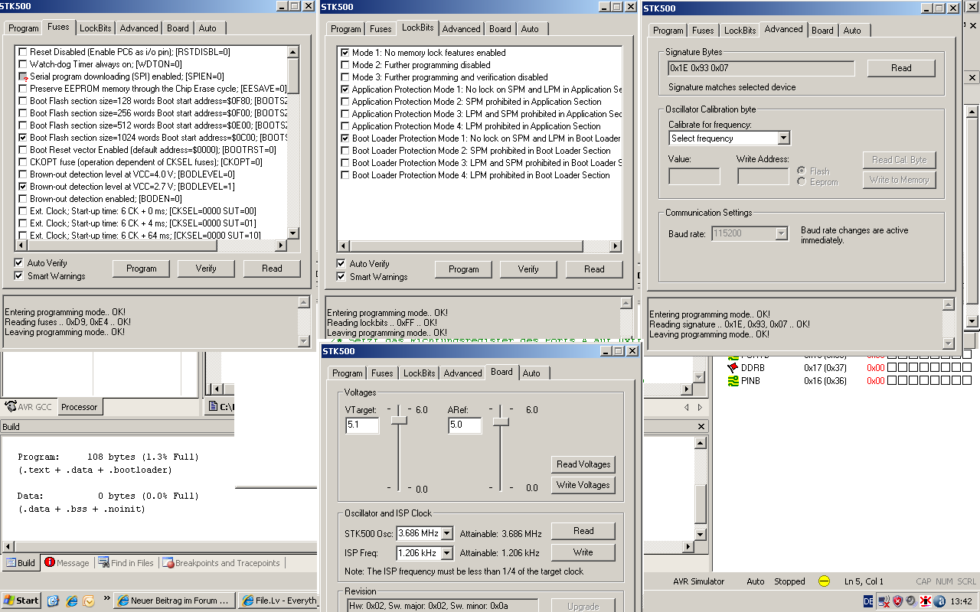The image size is (980, 612).
Task: Open Breakpoints and Tracepoints tab
Action: point(222,563)
